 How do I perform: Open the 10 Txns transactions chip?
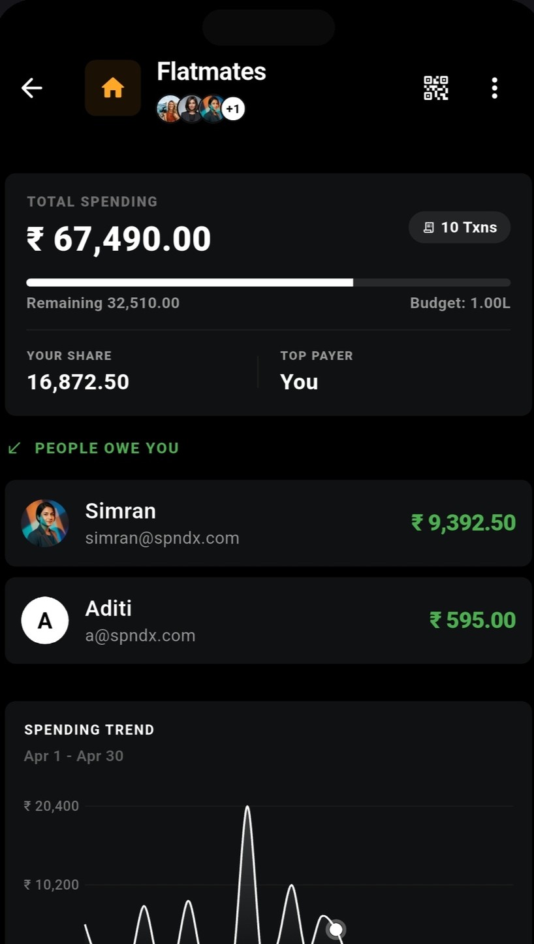coord(460,227)
